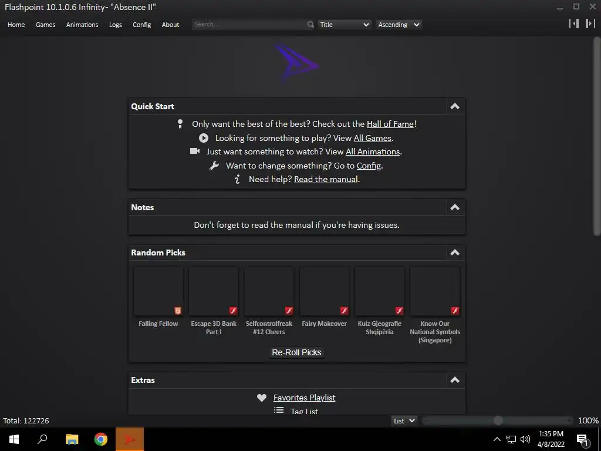Screen dimensions: 601x451
Task: Click the Re-Roll Picks button
Action: click(x=296, y=352)
